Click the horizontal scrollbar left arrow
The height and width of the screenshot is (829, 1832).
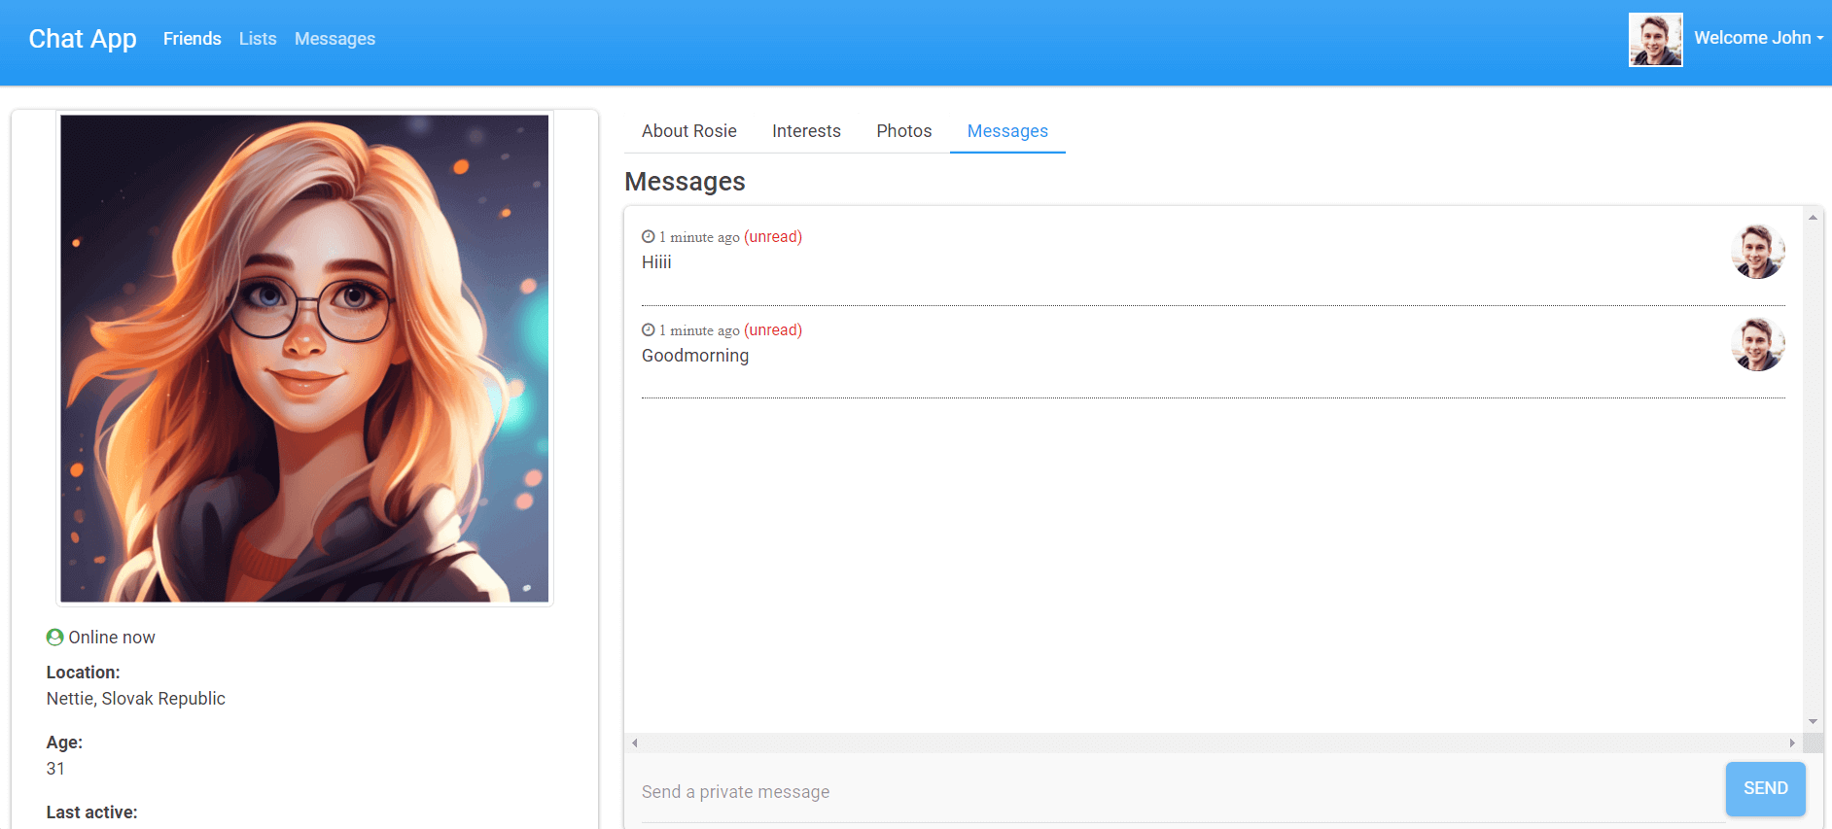click(x=634, y=743)
